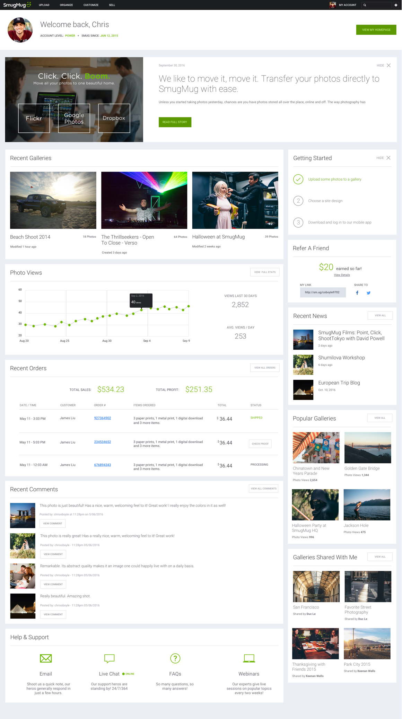
Task: Open order number 927364902
Action: click(x=103, y=418)
